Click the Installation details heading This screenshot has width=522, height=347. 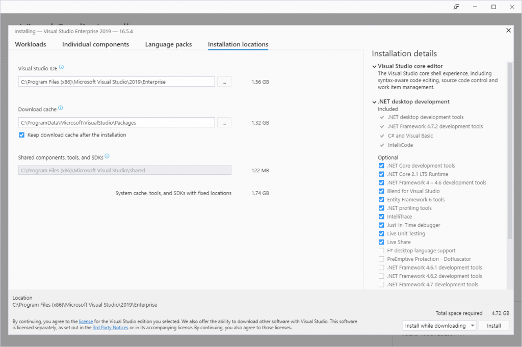404,54
